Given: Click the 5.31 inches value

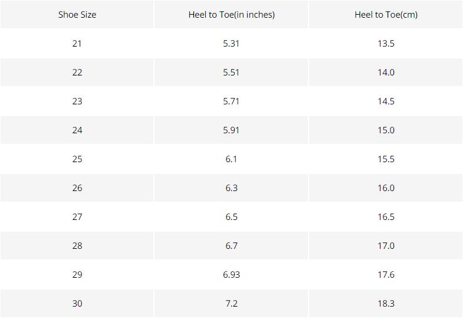Looking at the screenshot, I should click(x=231, y=44).
